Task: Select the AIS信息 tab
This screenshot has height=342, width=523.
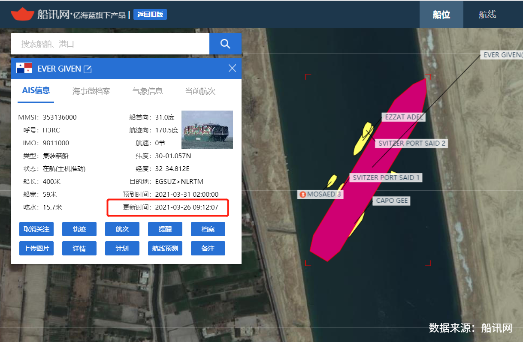Action: pyautogui.click(x=36, y=90)
